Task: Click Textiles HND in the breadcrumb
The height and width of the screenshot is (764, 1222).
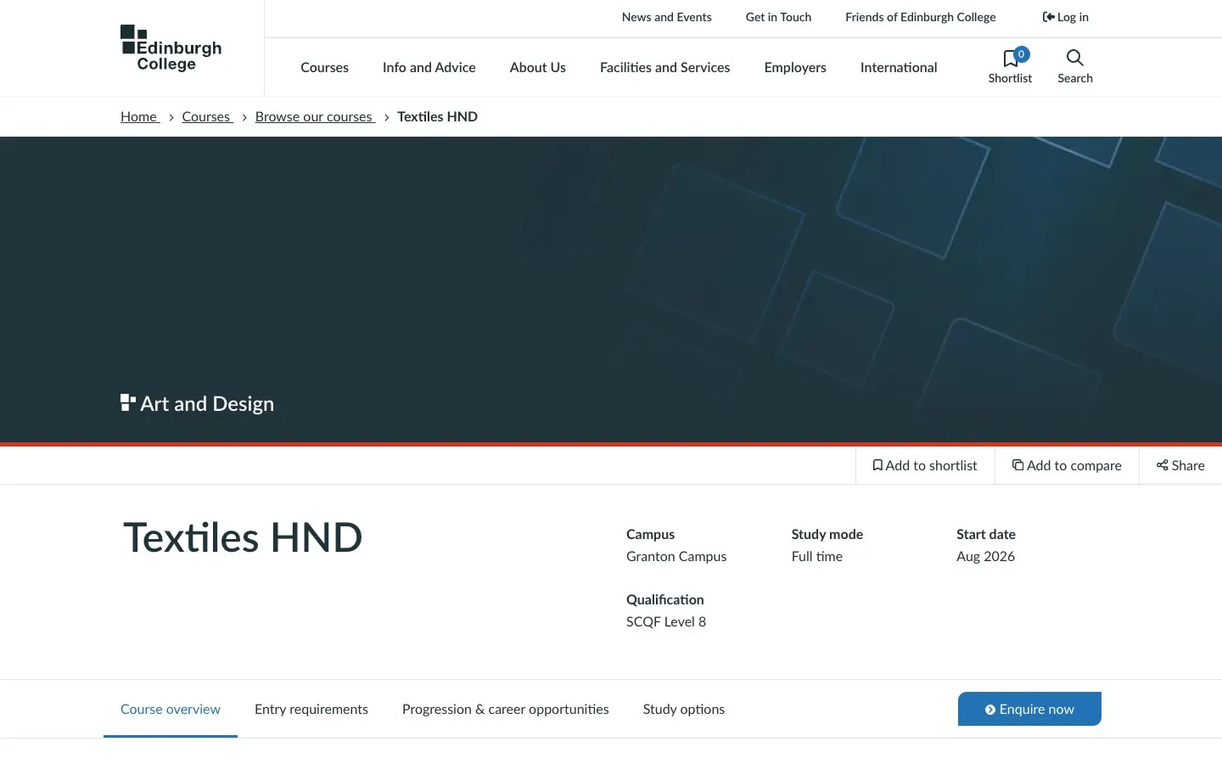Action: pyautogui.click(x=437, y=116)
